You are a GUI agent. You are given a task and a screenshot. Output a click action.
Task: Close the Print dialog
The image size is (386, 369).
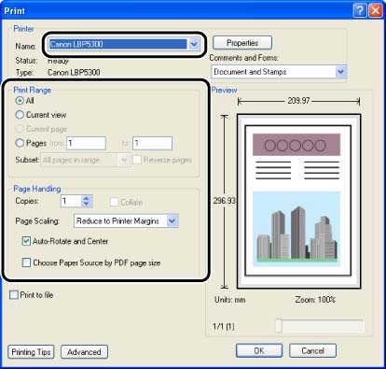pyautogui.click(x=376, y=11)
